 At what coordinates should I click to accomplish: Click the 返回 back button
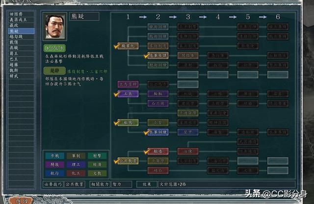[21, 201]
